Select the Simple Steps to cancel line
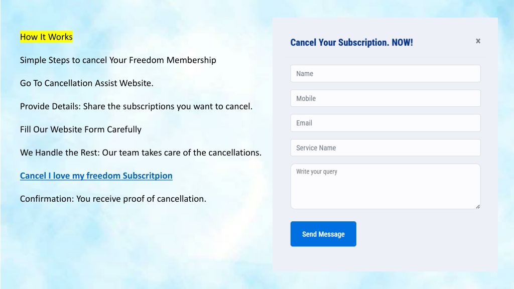514x289 pixels. (x=118, y=60)
